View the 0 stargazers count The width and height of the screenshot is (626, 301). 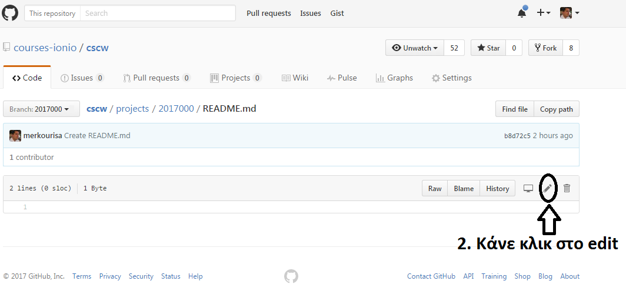tap(514, 48)
